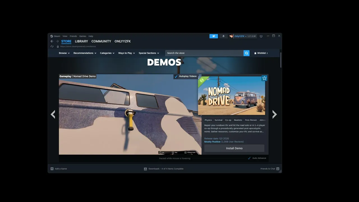Open the Friends & Chat icon

278,169
